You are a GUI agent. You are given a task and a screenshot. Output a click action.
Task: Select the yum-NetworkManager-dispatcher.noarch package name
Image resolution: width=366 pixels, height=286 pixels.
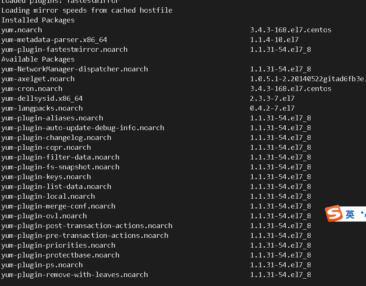coord(75,69)
